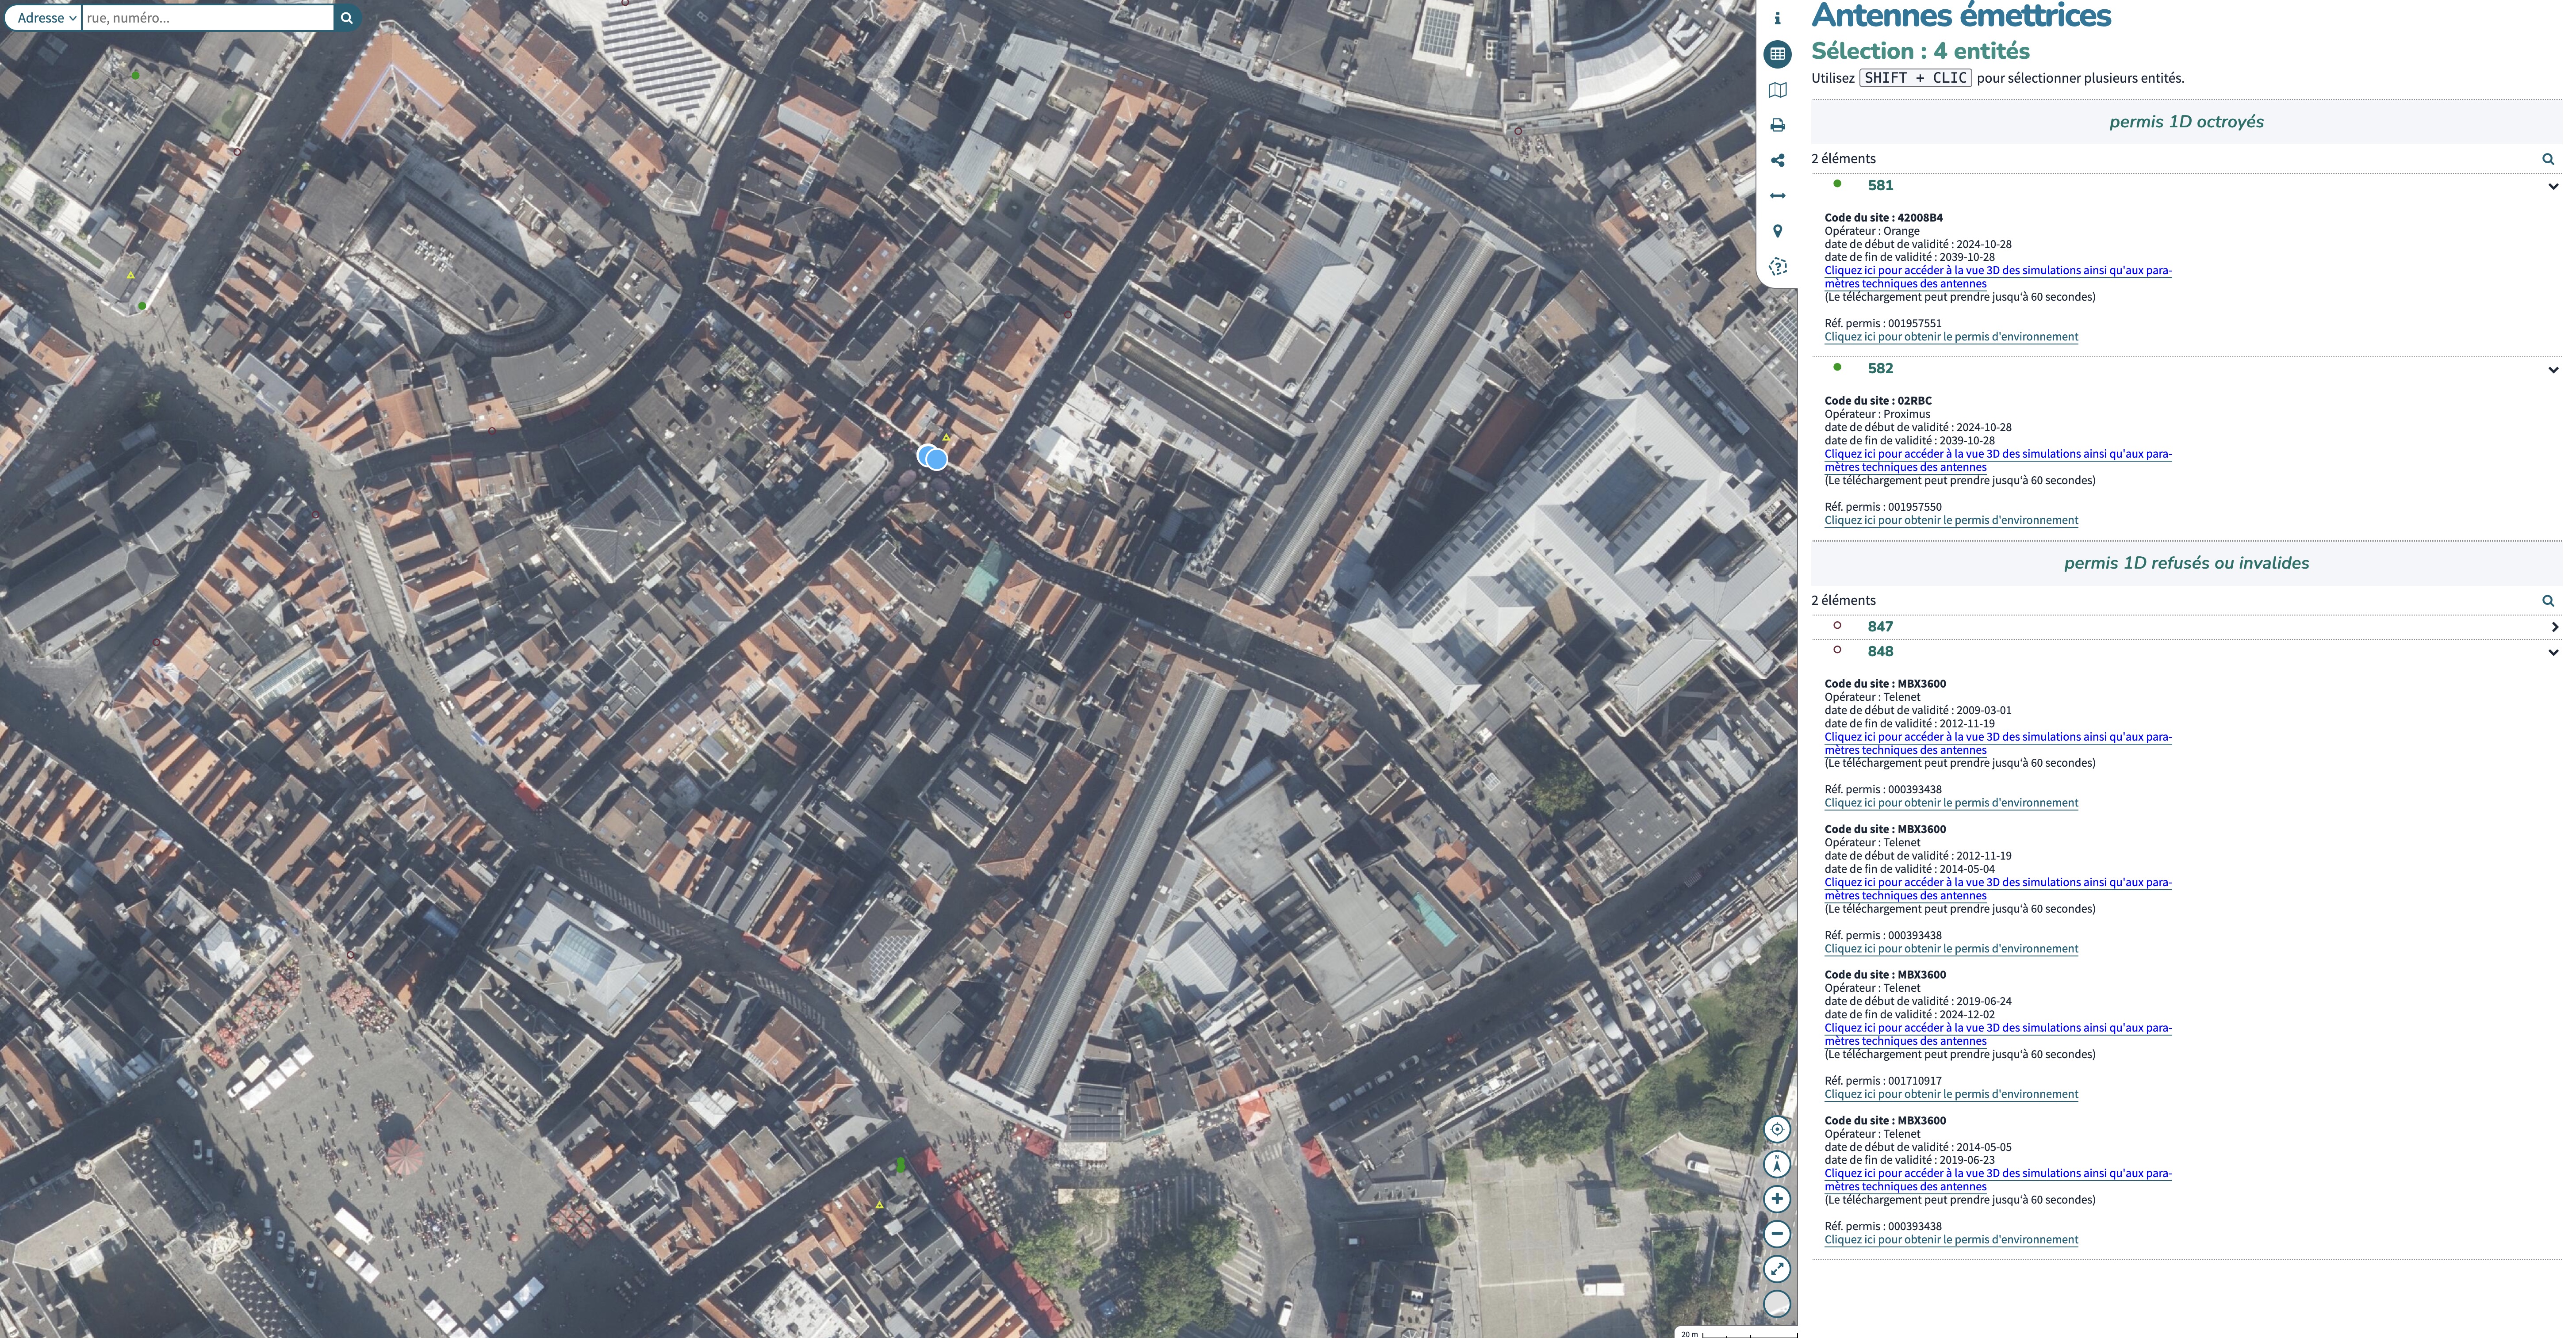Expand entity 847 details
This screenshot has height=1338, width=2576.
point(2553,627)
